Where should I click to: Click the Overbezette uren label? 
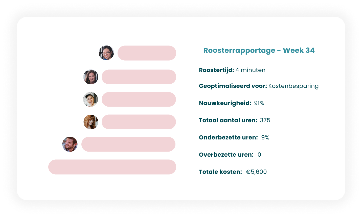coord(226,155)
